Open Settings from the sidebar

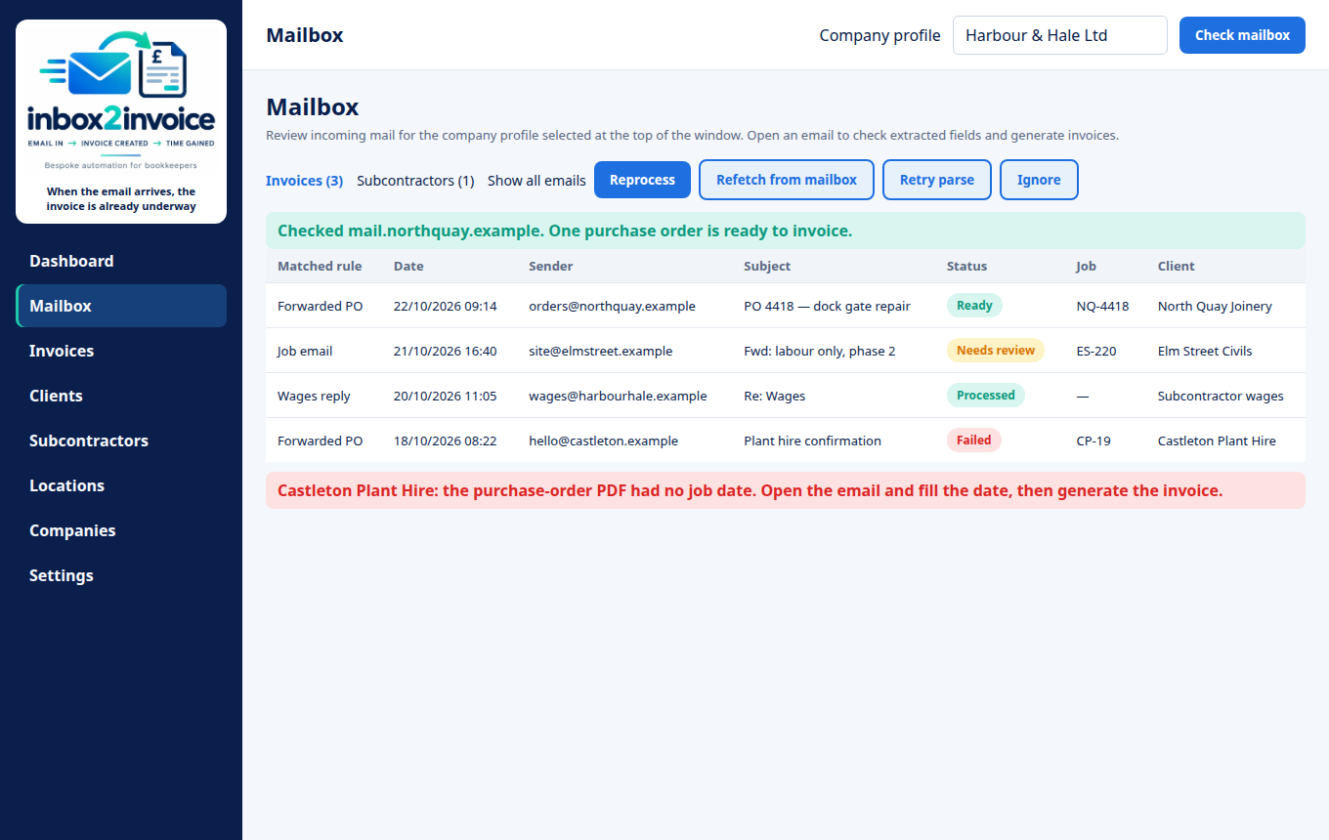(x=121, y=575)
